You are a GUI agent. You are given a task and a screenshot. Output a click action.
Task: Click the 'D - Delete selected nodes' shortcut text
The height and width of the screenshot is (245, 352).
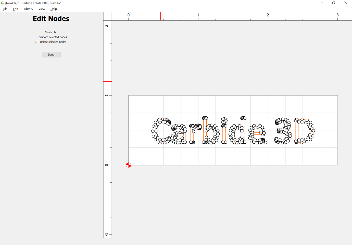point(51,42)
